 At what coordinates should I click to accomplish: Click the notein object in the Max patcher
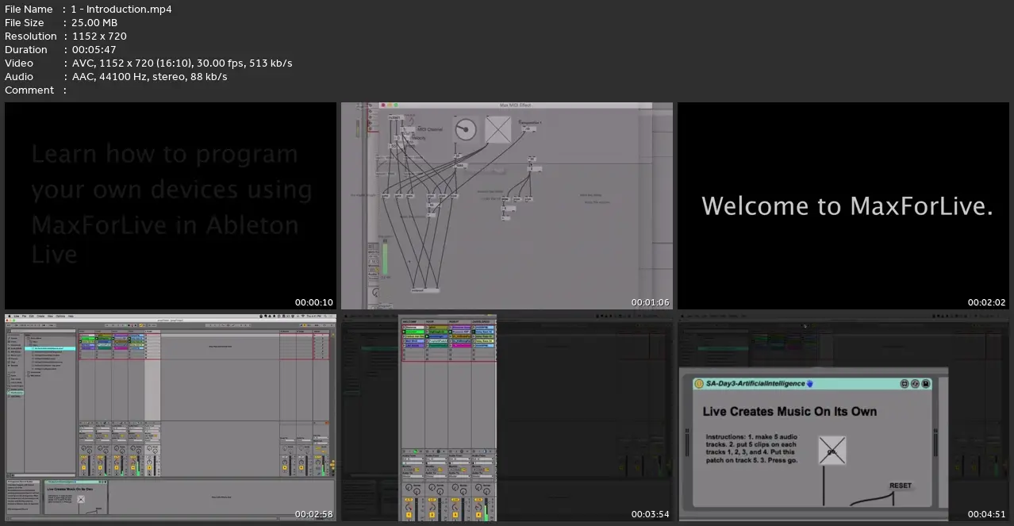pyautogui.click(x=394, y=117)
